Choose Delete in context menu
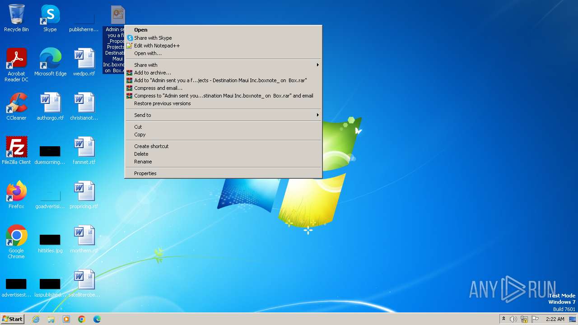 [x=224, y=154]
